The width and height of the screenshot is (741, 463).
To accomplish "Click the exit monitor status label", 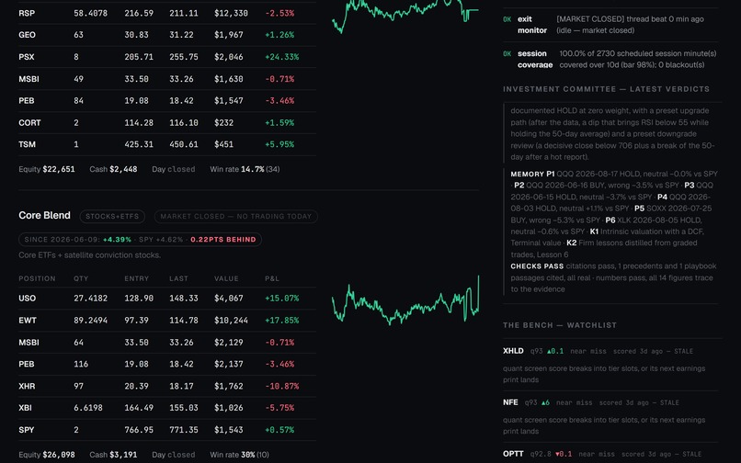I will 532,25.
